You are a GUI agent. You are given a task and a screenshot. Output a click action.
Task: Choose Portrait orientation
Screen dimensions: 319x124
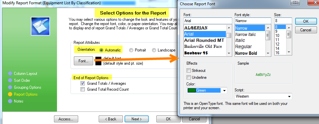131,50
